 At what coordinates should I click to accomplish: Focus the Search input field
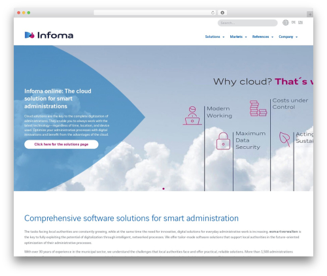(x=247, y=23)
